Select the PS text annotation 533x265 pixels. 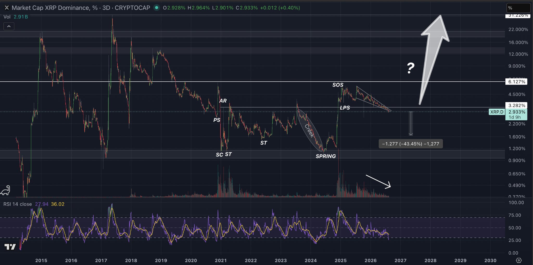coord(217,120)
